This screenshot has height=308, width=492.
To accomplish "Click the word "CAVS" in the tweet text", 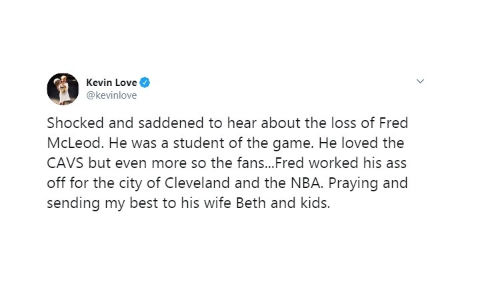I will [65, 163].
